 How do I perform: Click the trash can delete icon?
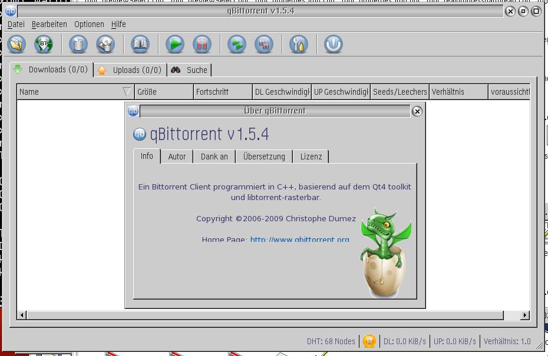click(x=78, y=44)
